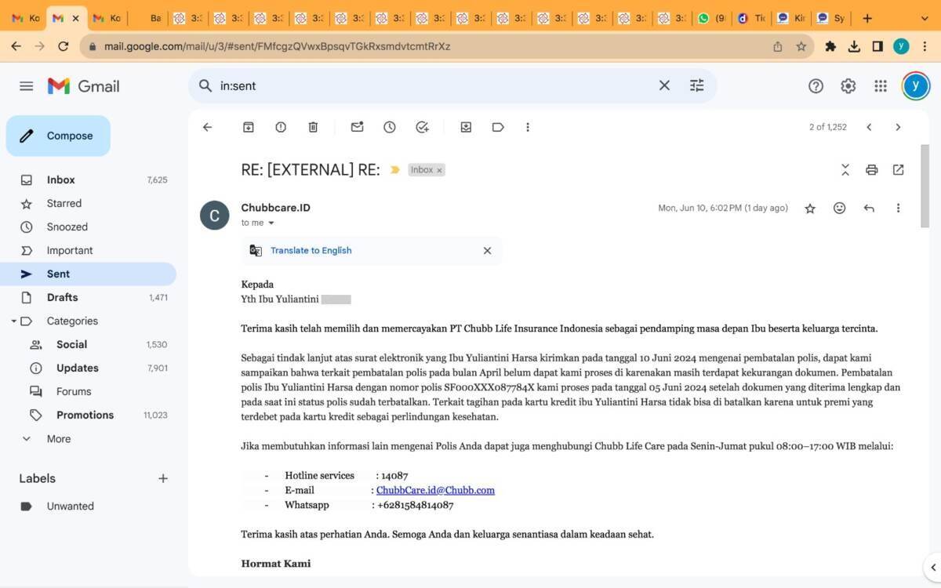The image size is (941, 588).
Task: Toggle the importance marker beside the subject
Action: [394, 169]
